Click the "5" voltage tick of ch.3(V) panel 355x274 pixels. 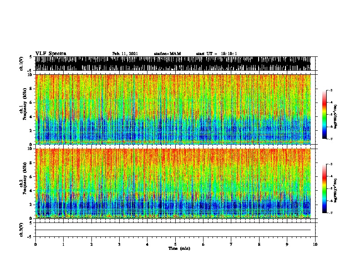tap(30, 223)
